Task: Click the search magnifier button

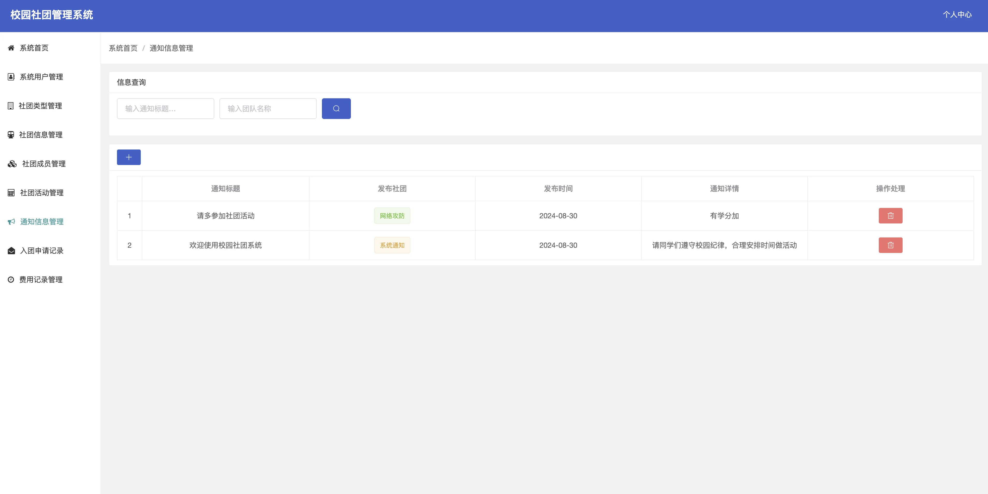Action: [336, 108]
